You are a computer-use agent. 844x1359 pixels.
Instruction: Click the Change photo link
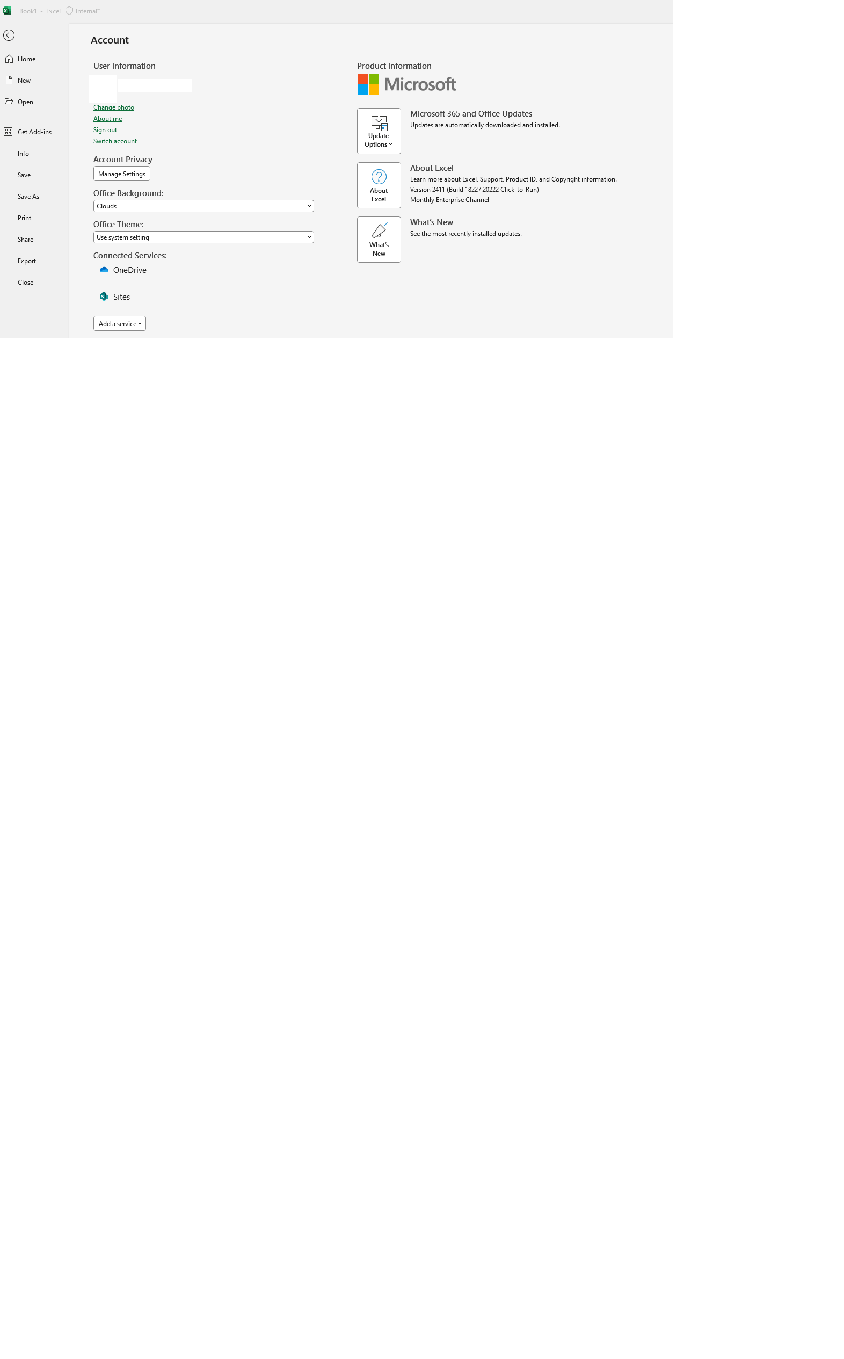point(113,107)
